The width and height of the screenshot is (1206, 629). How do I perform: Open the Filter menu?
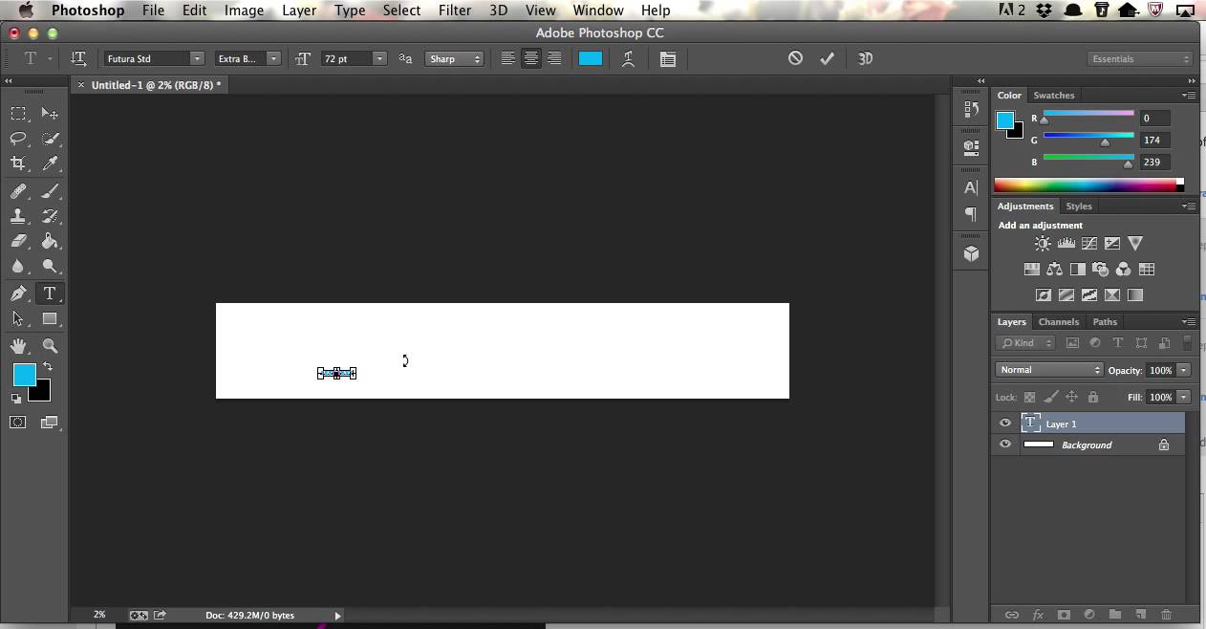pos(454,11)
